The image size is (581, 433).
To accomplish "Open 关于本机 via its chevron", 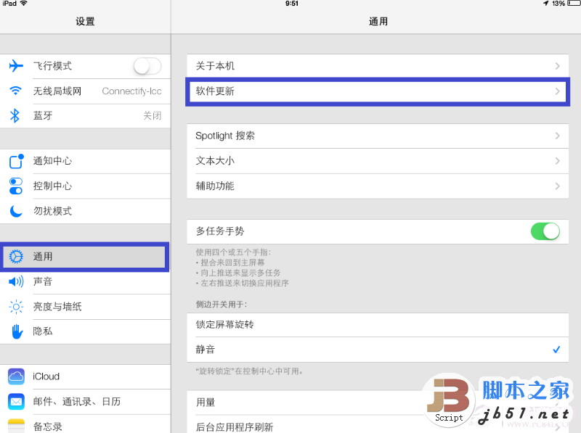I will tap(559, 65).
